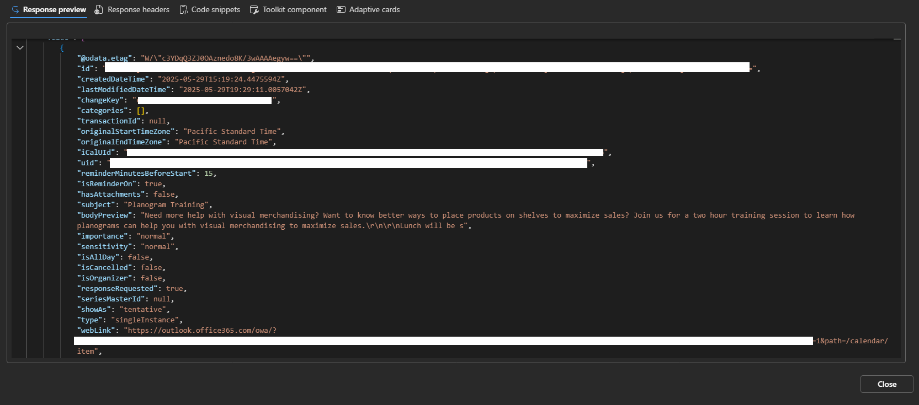
Task: Switch to the Response preview tab
Action: (49, 9)
